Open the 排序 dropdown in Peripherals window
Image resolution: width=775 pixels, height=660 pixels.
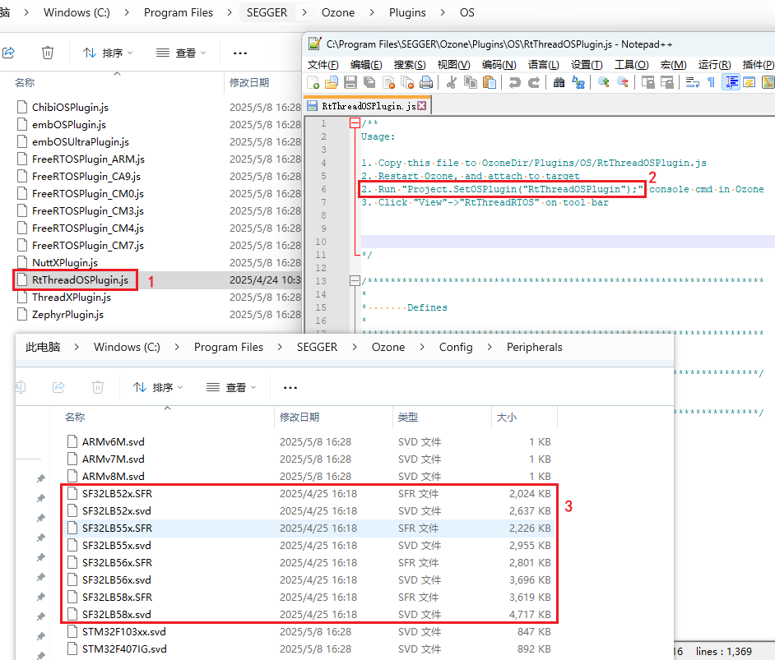click(x=158, y=387)
